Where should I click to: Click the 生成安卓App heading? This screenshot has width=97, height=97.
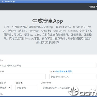47,21
